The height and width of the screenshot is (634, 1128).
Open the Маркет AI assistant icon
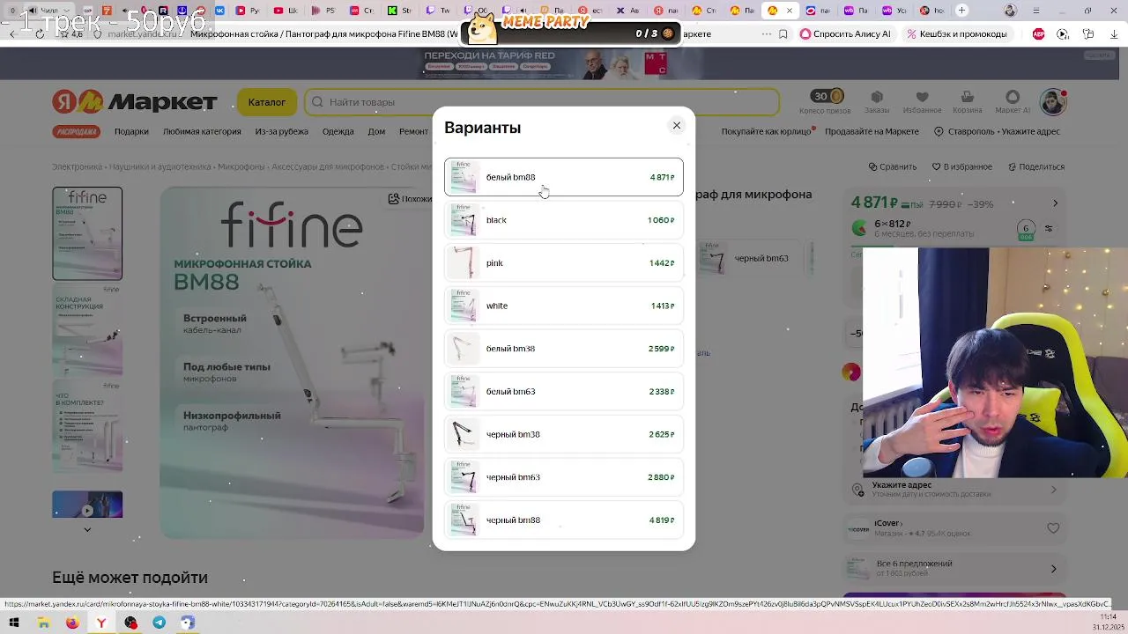[1013, 101]
